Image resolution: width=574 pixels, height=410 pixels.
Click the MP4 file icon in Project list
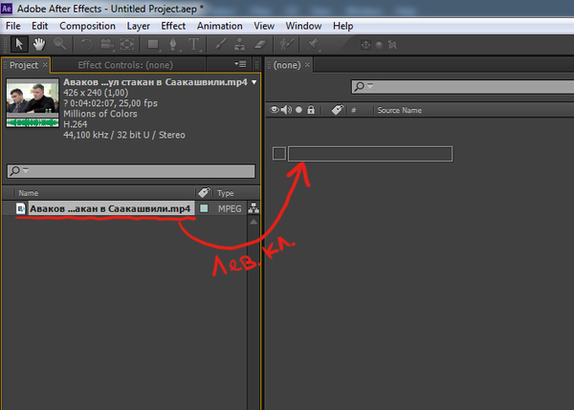(21, 208)
